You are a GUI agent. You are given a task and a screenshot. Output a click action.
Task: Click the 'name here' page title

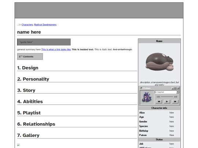coord(29,32)
